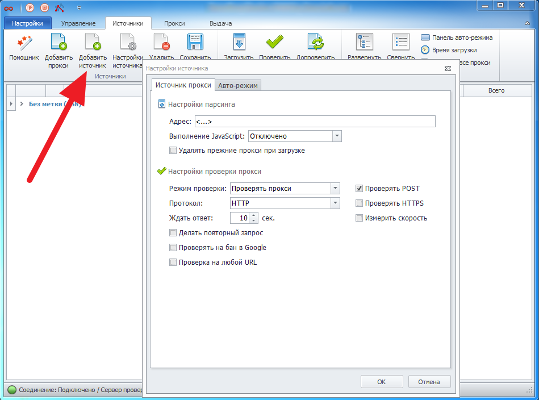The height and width of the screenshot is (400, 539).
Task: Open the Выполнение JavaScript dropdown
Action: coord(336,136)
